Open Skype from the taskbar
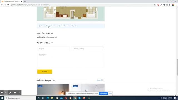Image resolution: width=178 pixels, height=100 pixels. pyautogui.click(x=80, y=98)
